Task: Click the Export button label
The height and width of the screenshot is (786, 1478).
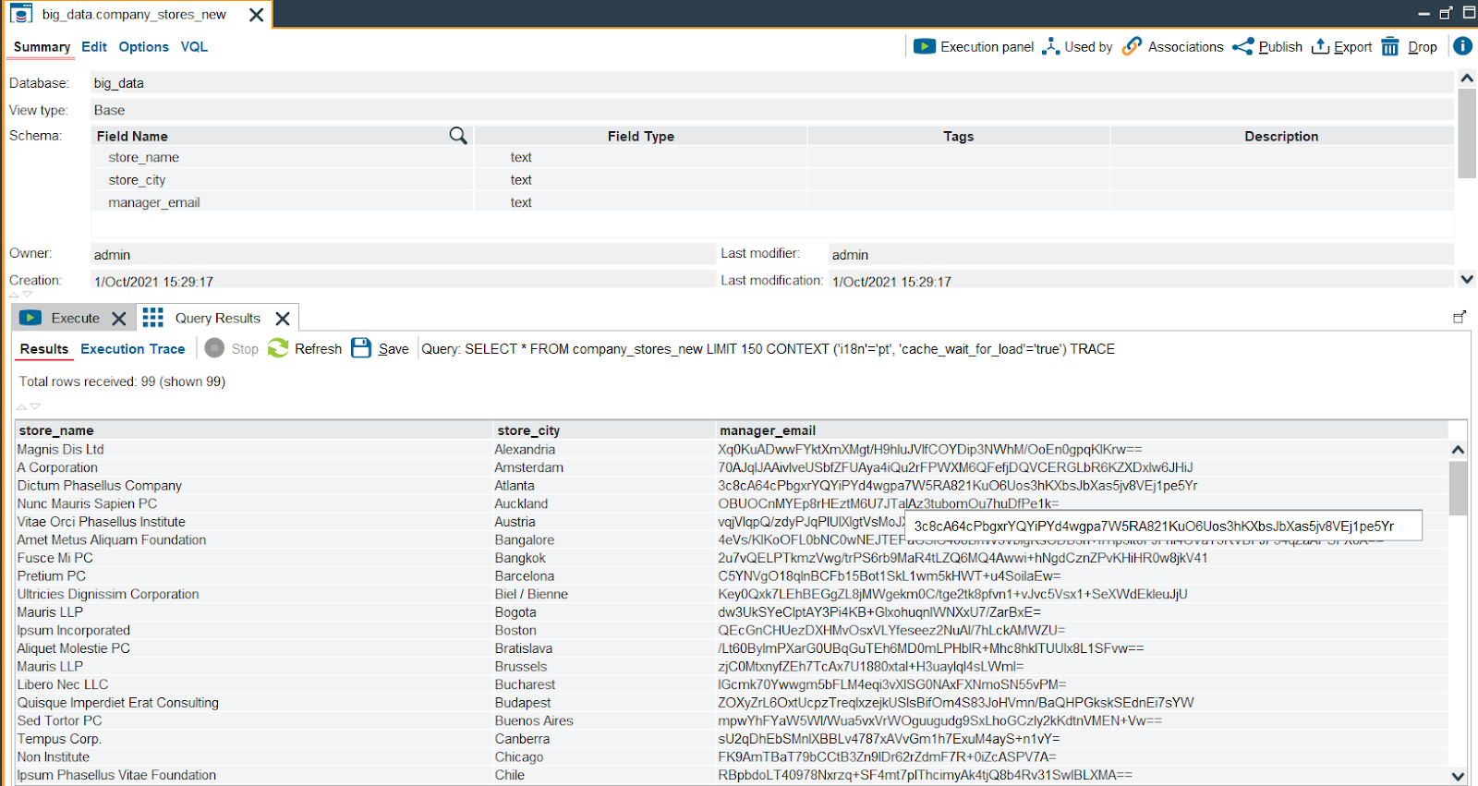Action: (1352, 47)
